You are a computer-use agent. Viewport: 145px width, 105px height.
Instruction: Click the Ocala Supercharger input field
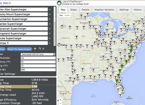[24, 38]
